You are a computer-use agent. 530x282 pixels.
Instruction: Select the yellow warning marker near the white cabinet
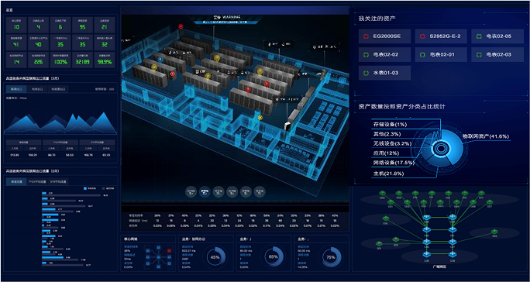(260, 117)
